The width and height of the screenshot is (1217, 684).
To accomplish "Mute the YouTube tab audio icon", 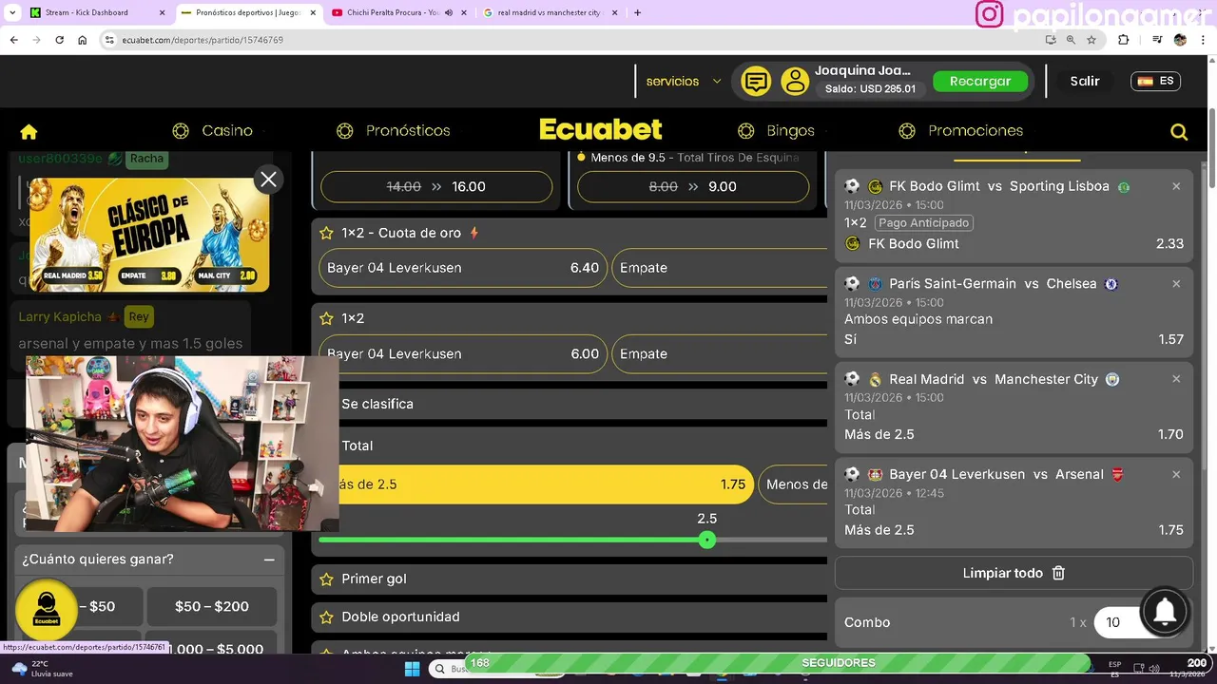I will tap(449, 12).
